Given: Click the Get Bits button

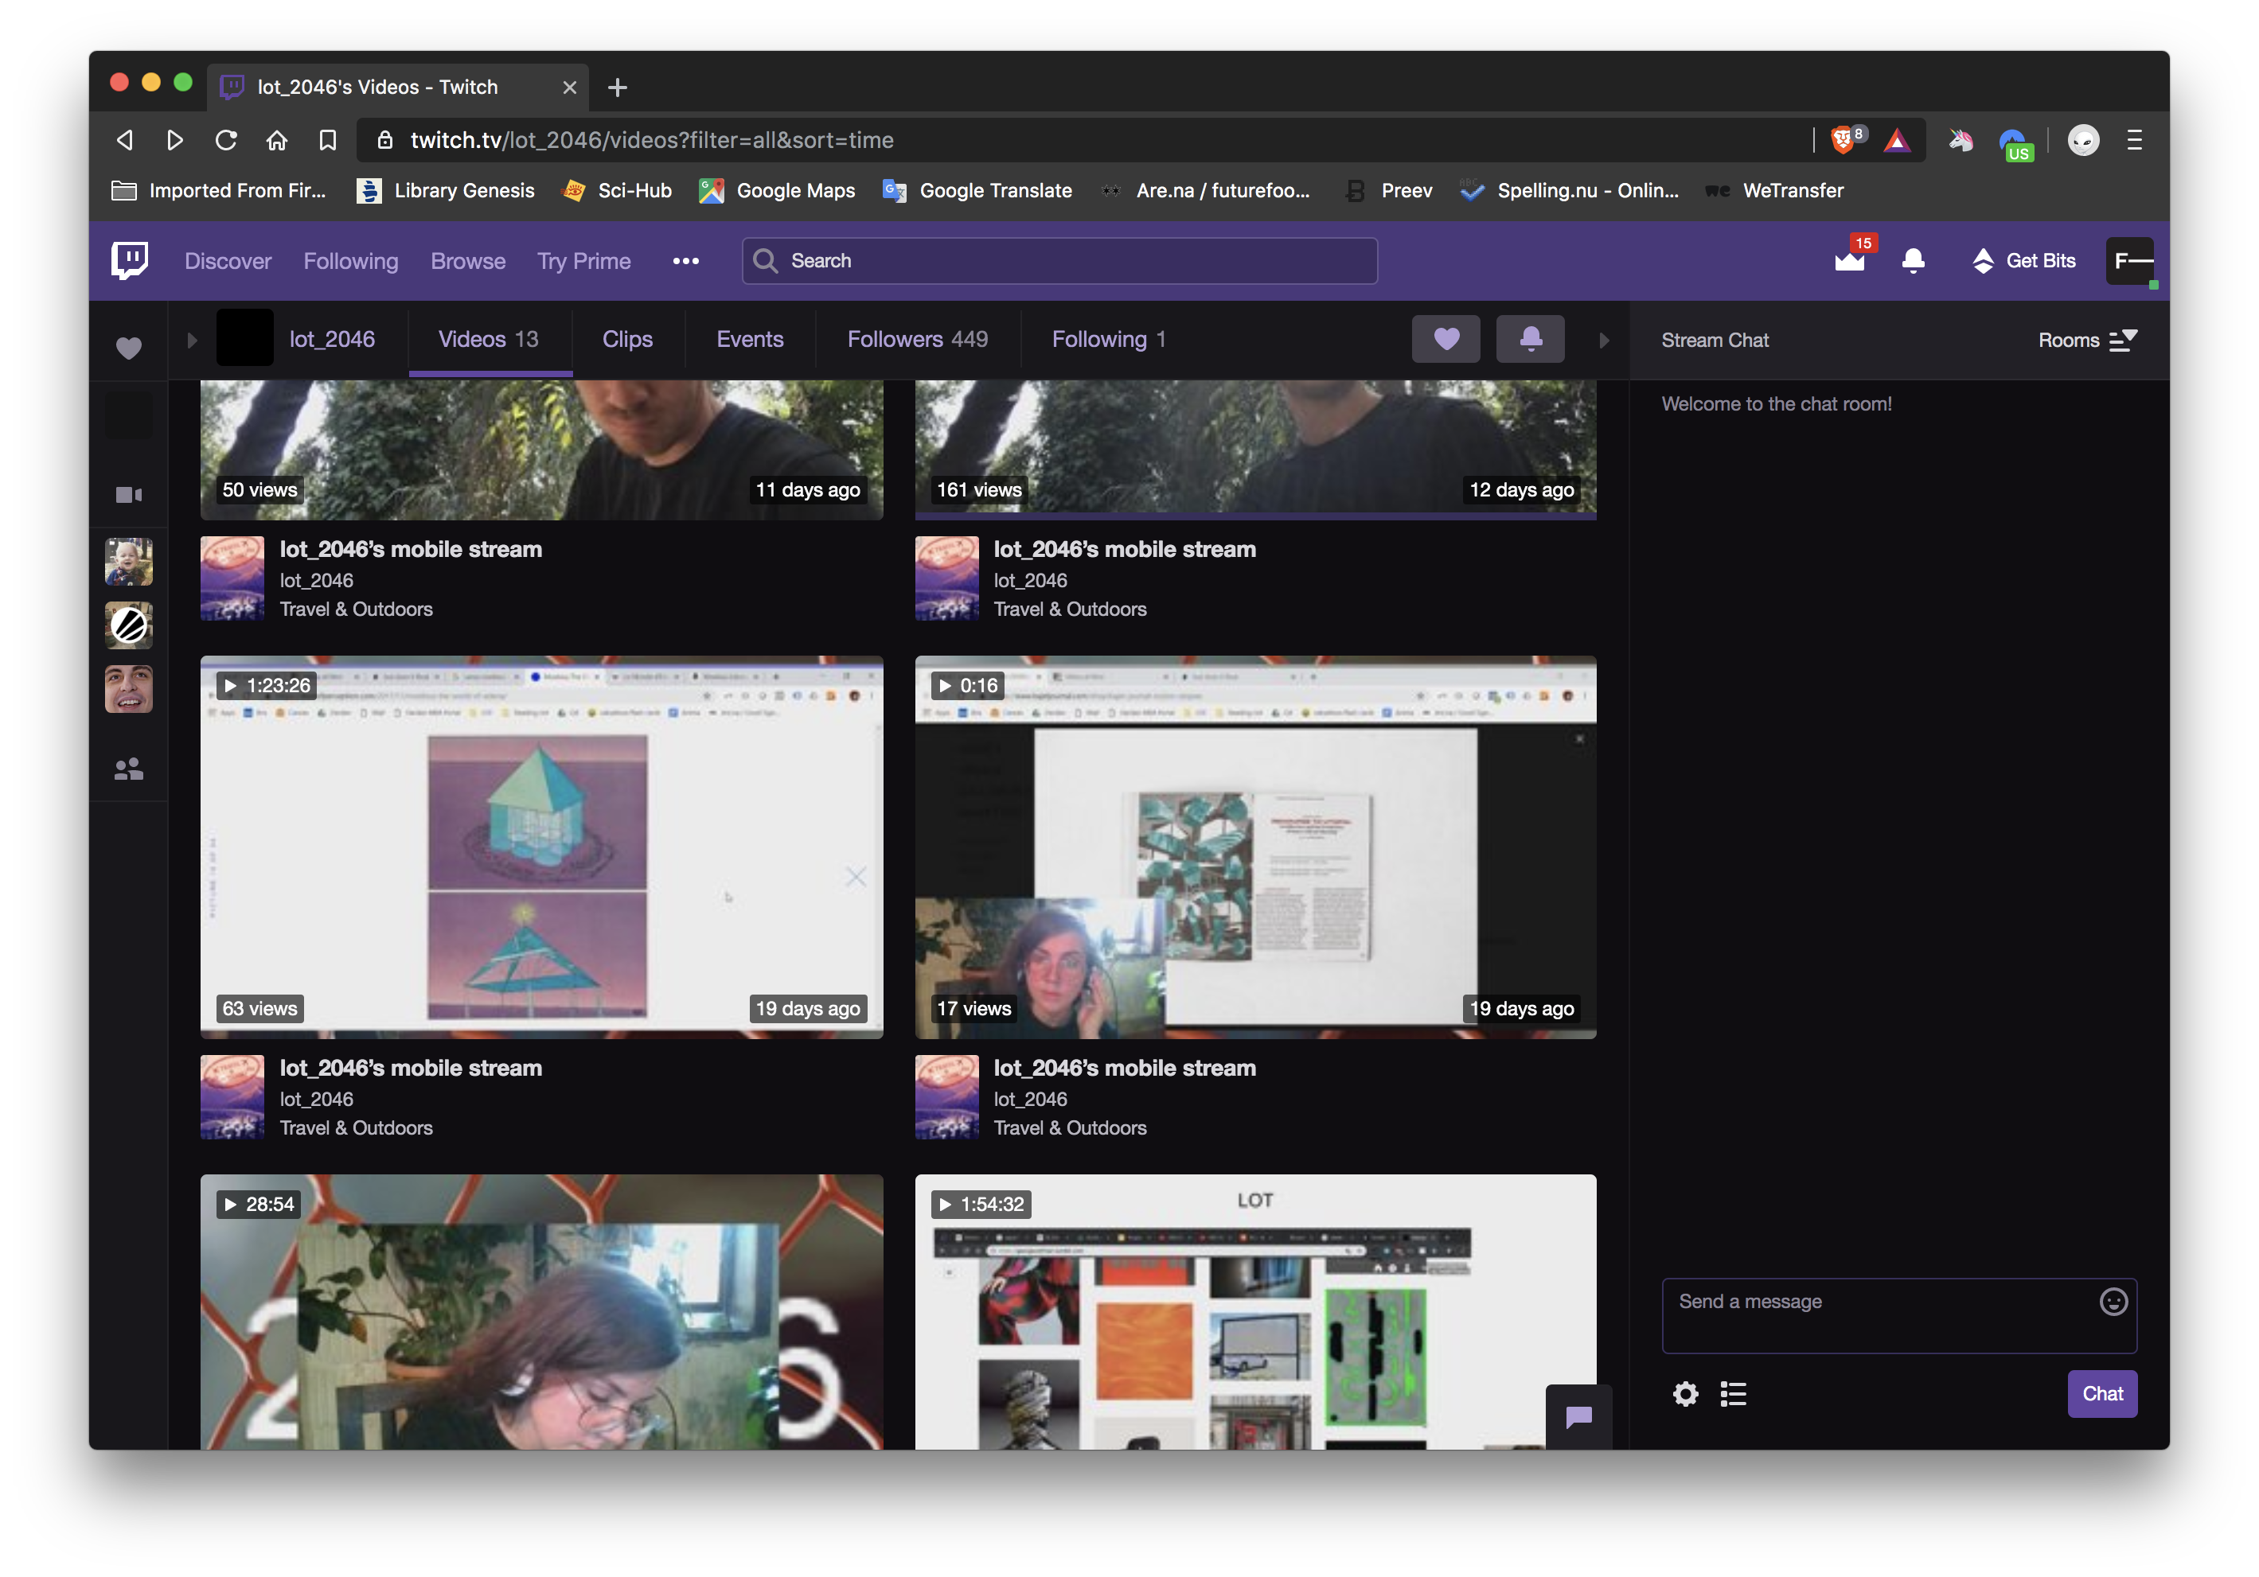Looking at the screenshot, I should 2024,261.
